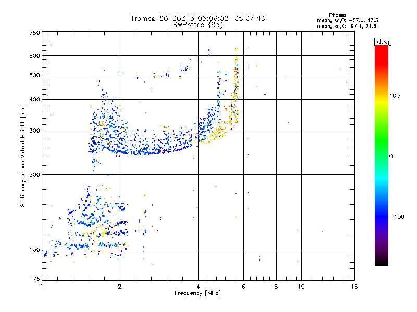Click the y-axis tick label "200"
This screenshot has height=312, width=417.
[x=34, y=175]
